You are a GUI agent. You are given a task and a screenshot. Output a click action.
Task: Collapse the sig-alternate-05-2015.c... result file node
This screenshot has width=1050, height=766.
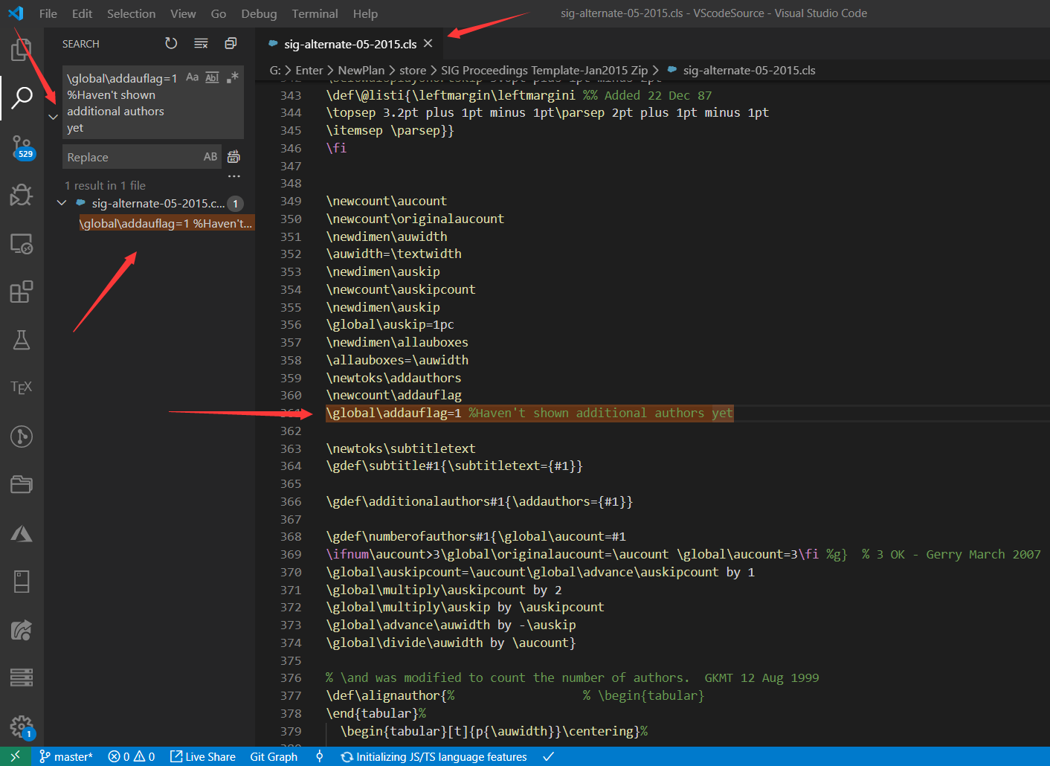click(62, 203)
